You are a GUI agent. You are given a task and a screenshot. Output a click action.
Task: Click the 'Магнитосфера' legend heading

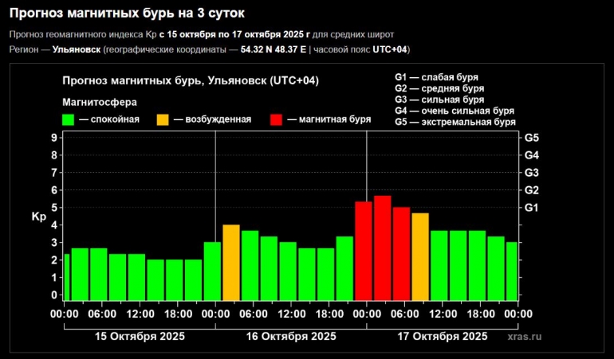point(100,102)
